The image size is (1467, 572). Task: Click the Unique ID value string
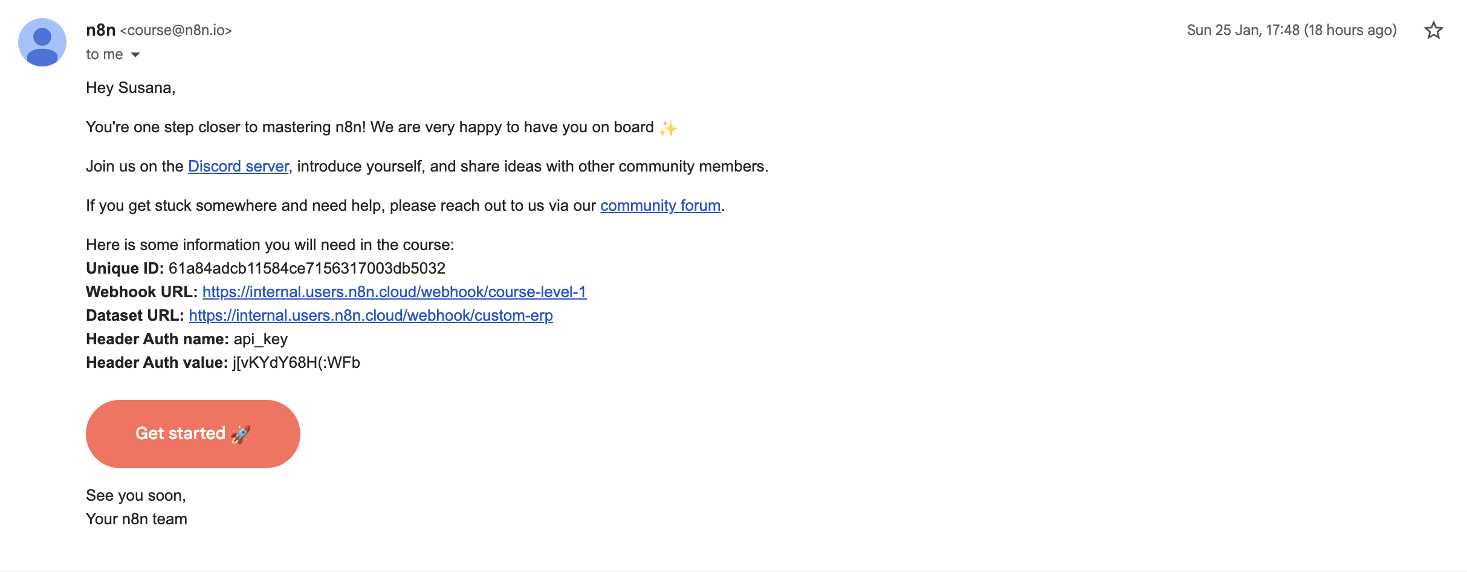[x=306, y=268]
